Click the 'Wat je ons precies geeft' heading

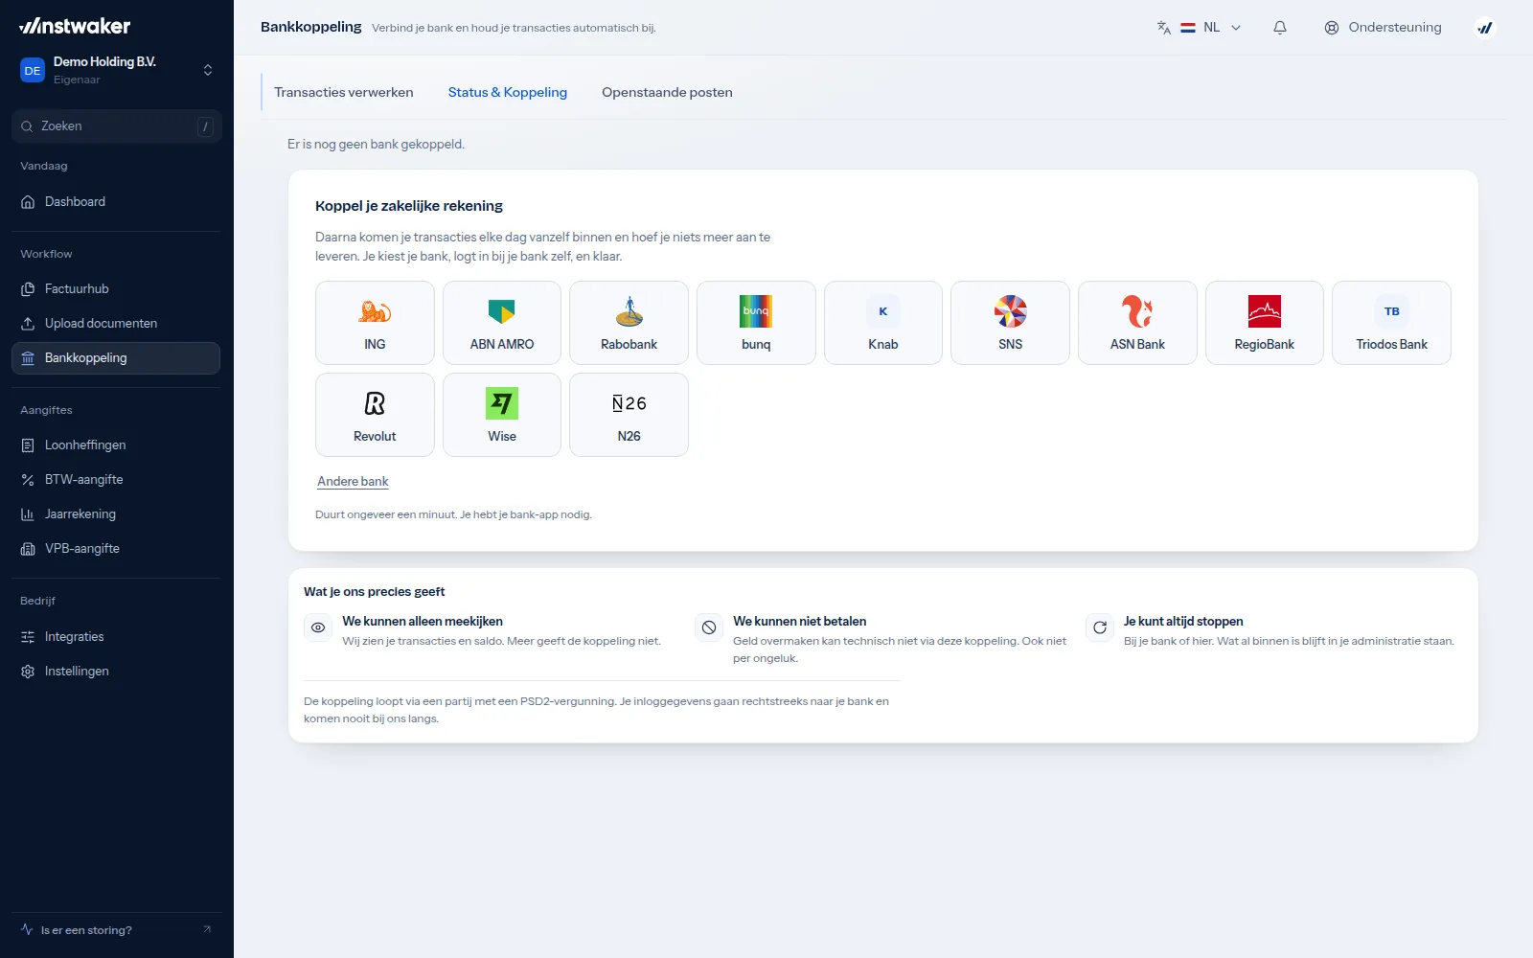[x=375, y=592]
